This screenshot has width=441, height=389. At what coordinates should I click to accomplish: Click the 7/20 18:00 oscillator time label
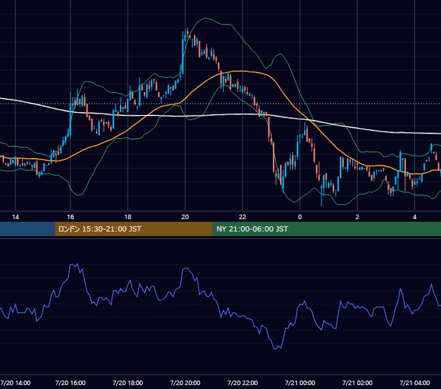(128, 383)
